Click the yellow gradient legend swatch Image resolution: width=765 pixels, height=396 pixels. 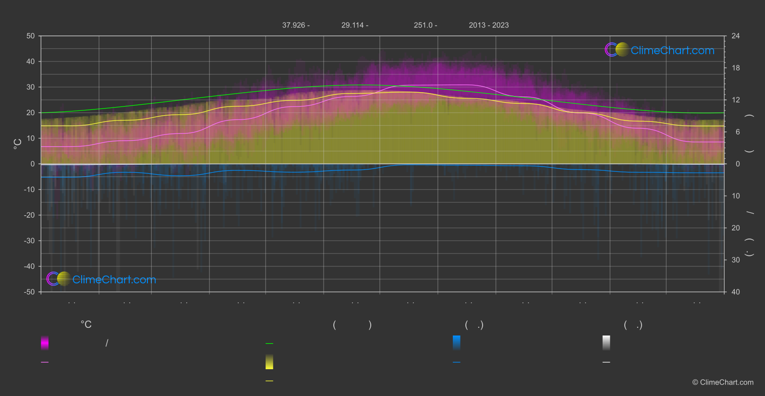coord(269,362)
